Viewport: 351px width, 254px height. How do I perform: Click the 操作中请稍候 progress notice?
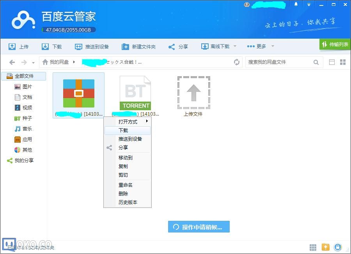(x=199, y=227)
